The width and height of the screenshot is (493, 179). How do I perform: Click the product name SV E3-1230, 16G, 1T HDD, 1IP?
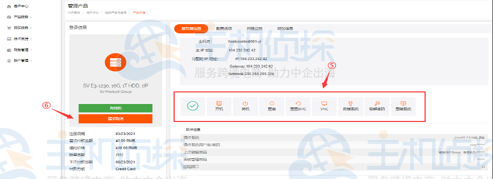115,86
